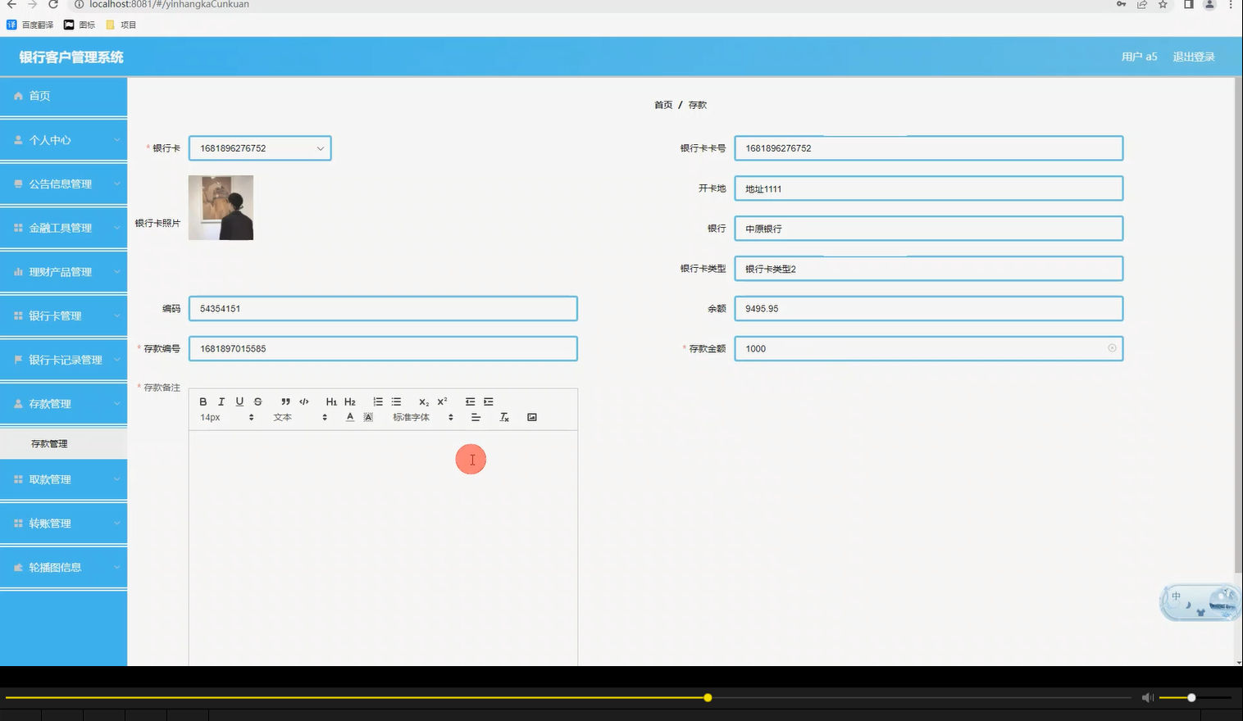Viewport: 1243px width, 721px height.
Task: Click the input method floating widget
Action: click(x=1200, y=602)
